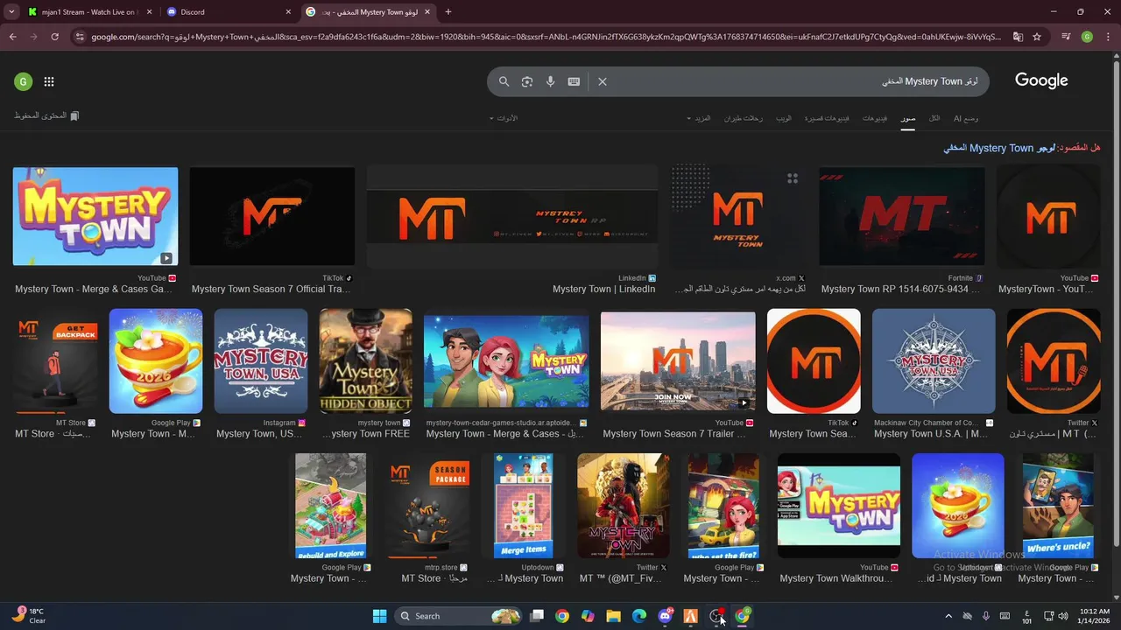Open the media control icon in Chrome toolbar
The image size is (1121, 630).
(x=1066, y=37)
